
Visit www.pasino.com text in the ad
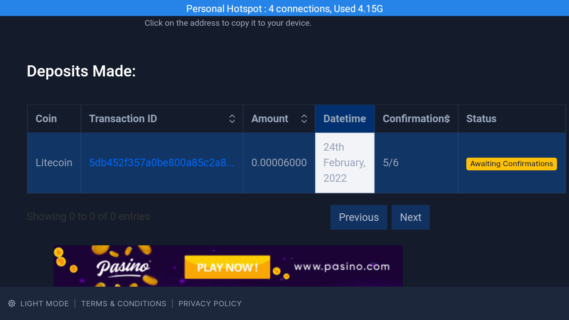pyautogui.click(x=341, y=267)
